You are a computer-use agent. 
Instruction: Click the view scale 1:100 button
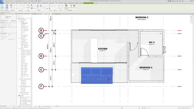point(35,106)
